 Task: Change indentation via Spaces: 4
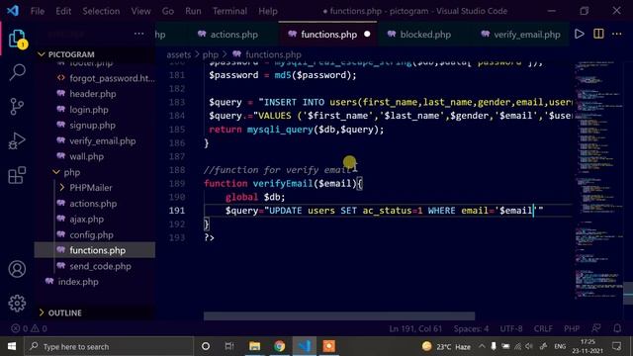click(x=471, y=328)
